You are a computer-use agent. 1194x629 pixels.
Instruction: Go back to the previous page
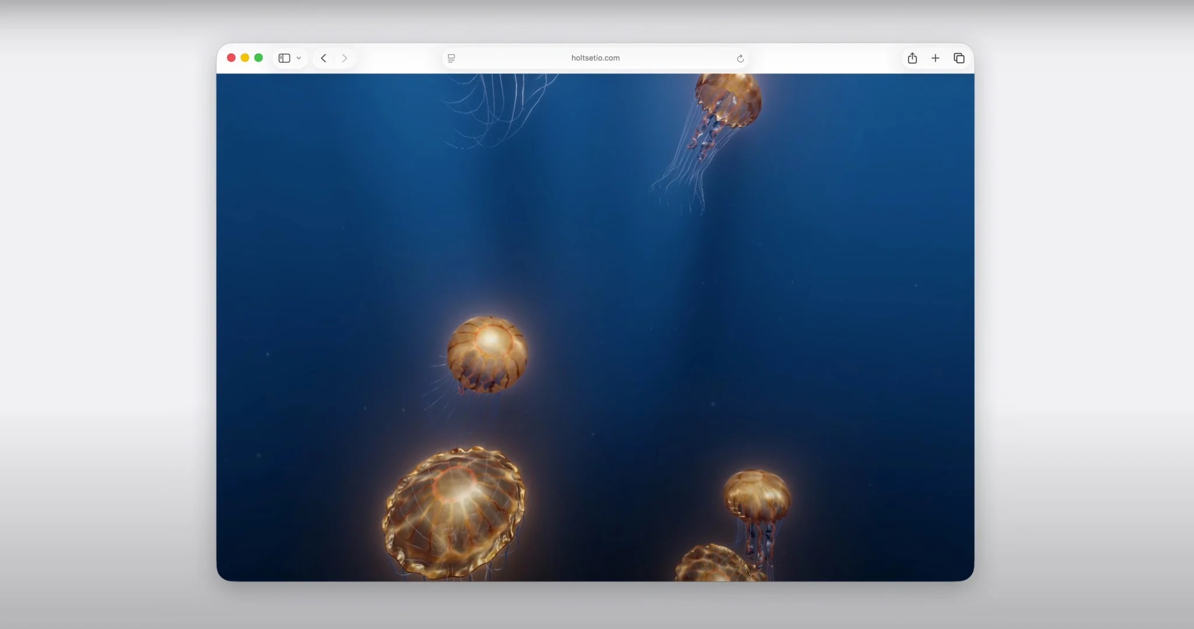click(324, 58)
